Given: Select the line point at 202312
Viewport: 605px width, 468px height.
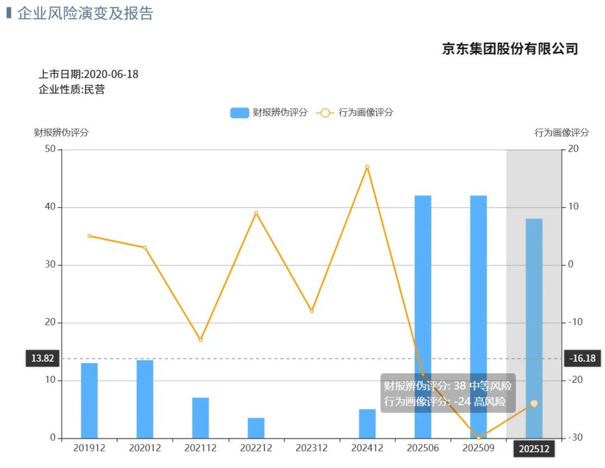Looking at the screenshot, I should [311, 311].
